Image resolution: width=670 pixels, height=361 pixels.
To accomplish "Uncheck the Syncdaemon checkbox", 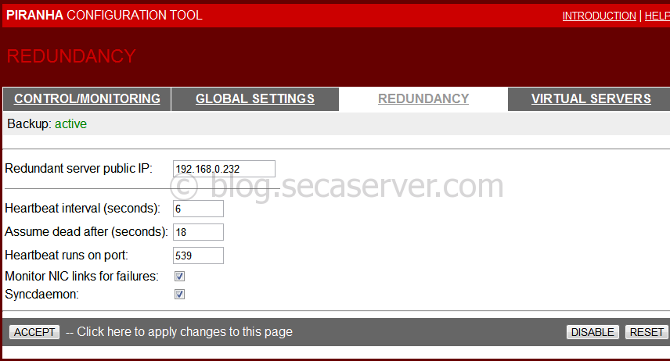I will (x=179, y=294).
